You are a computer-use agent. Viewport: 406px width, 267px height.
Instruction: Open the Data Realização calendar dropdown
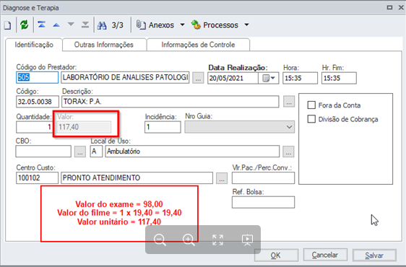point(269,78)
